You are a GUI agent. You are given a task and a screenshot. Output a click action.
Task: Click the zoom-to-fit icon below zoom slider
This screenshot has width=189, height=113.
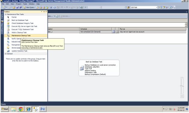182,96
